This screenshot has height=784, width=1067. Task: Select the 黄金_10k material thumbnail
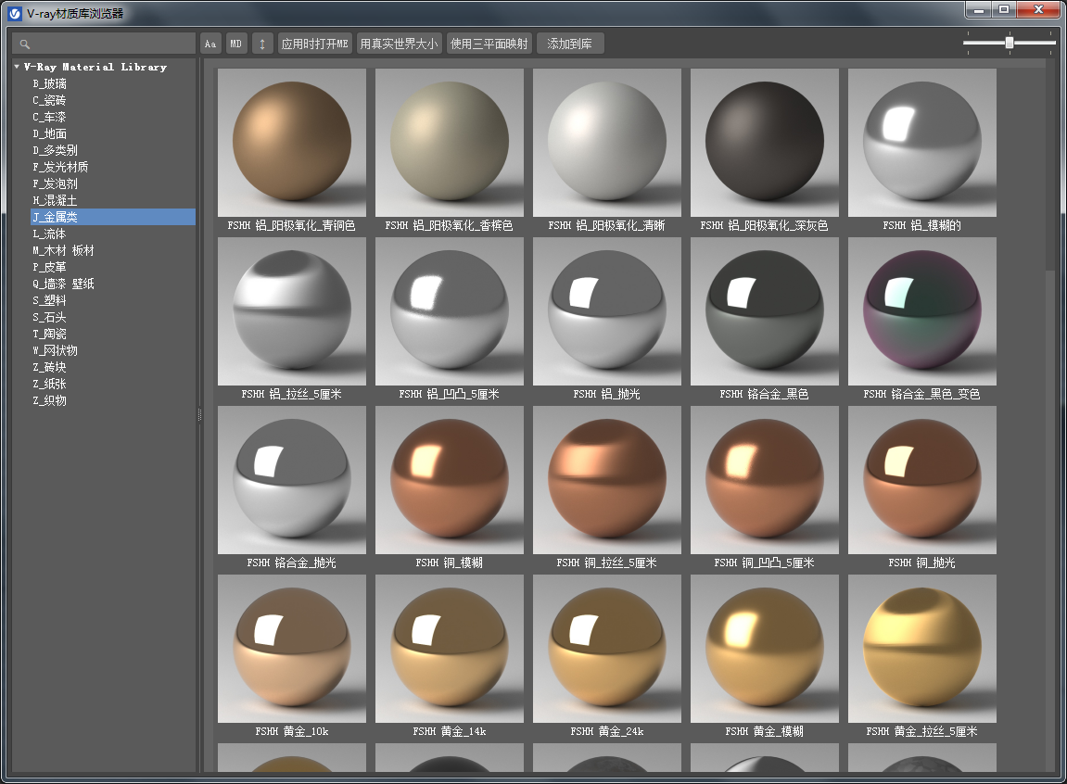pyautogui.click(x=292, y=649)
